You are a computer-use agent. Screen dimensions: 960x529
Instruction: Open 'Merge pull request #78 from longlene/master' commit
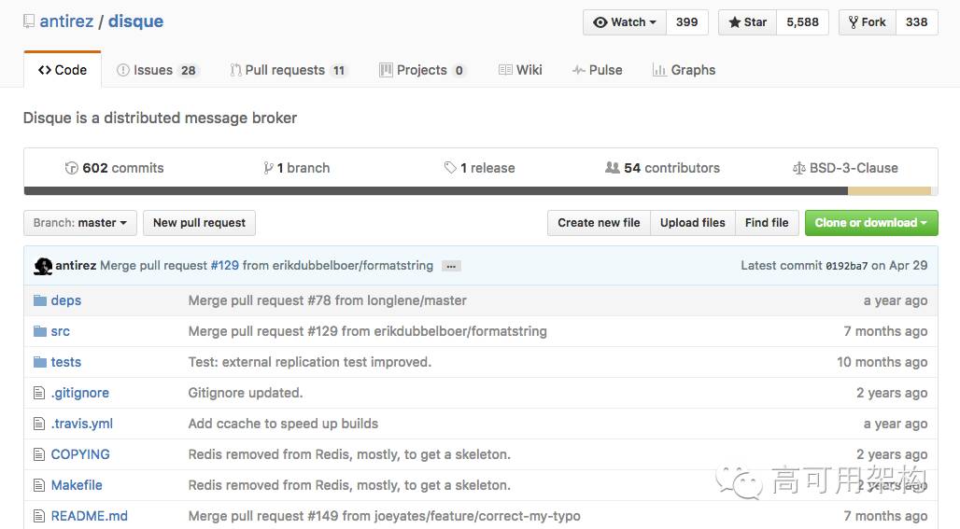328,300
